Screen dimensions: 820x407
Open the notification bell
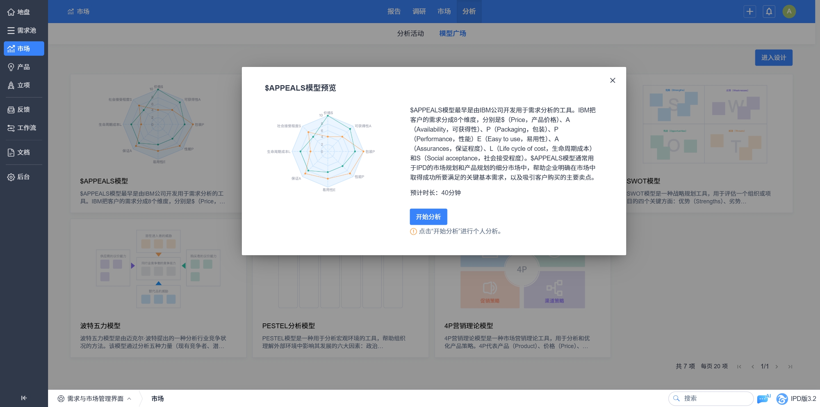point(769,12)
